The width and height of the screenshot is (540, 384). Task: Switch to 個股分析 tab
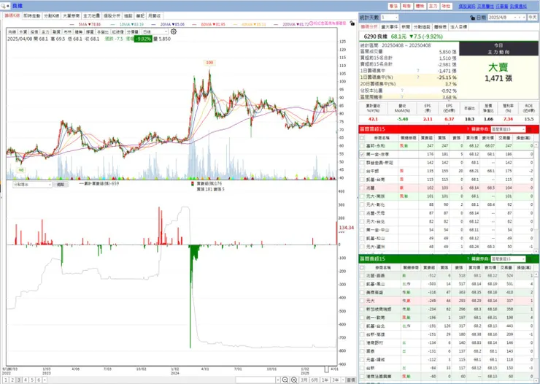[x=112, y=16]
